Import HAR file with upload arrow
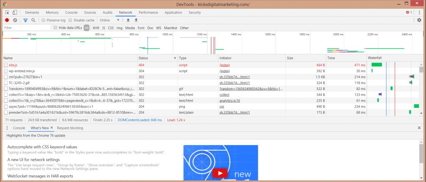426x182 pixels. [x=128, y=20]
